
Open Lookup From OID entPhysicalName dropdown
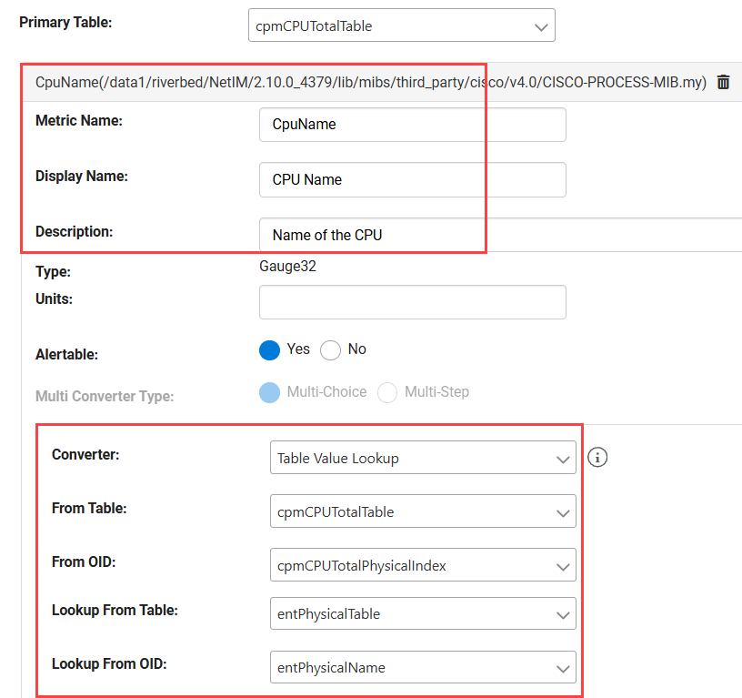point(423,667)
